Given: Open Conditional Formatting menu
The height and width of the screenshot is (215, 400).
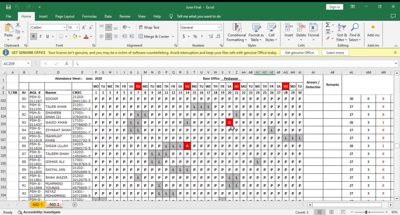Looking at the screenshot, I should (237, 32).
